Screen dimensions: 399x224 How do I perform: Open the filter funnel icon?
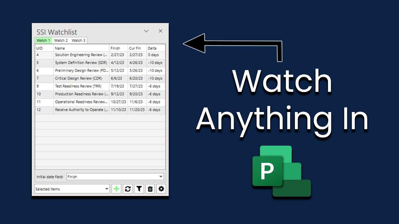pyautogui.click(x=139, y=189)
